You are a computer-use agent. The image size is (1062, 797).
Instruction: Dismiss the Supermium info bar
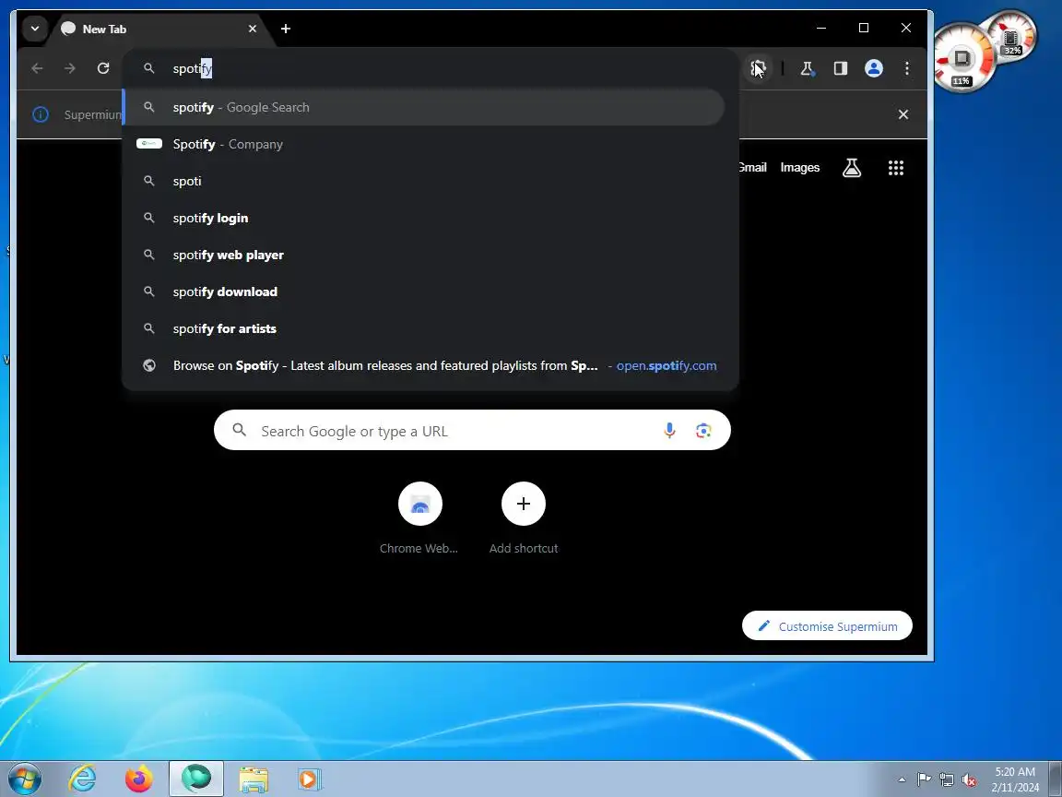(x=903, y=114)
